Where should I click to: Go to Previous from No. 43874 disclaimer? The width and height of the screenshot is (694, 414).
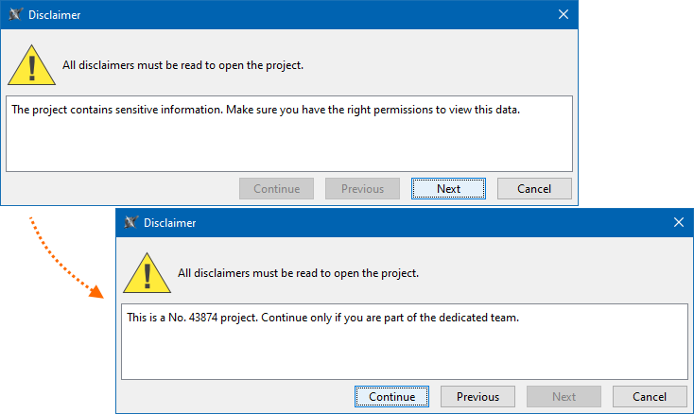point(477,396)
